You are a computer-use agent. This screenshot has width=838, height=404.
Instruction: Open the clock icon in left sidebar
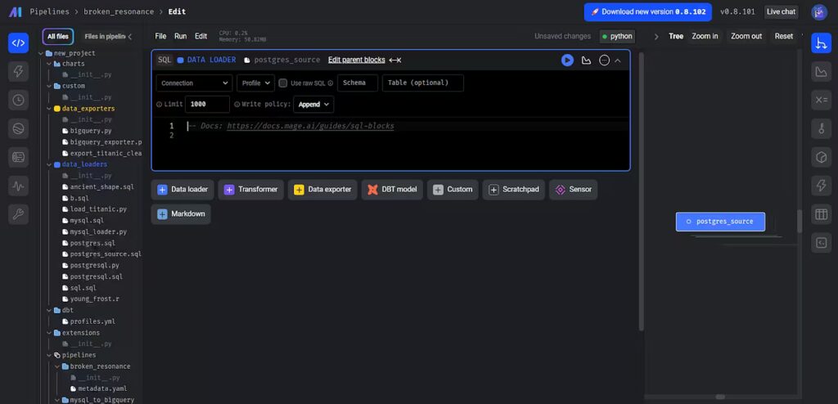(x=18, y=100)
